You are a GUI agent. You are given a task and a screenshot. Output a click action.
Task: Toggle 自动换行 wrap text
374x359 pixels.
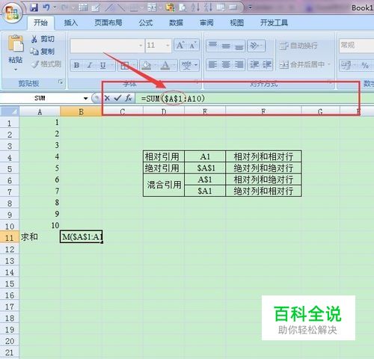[298, 46]
